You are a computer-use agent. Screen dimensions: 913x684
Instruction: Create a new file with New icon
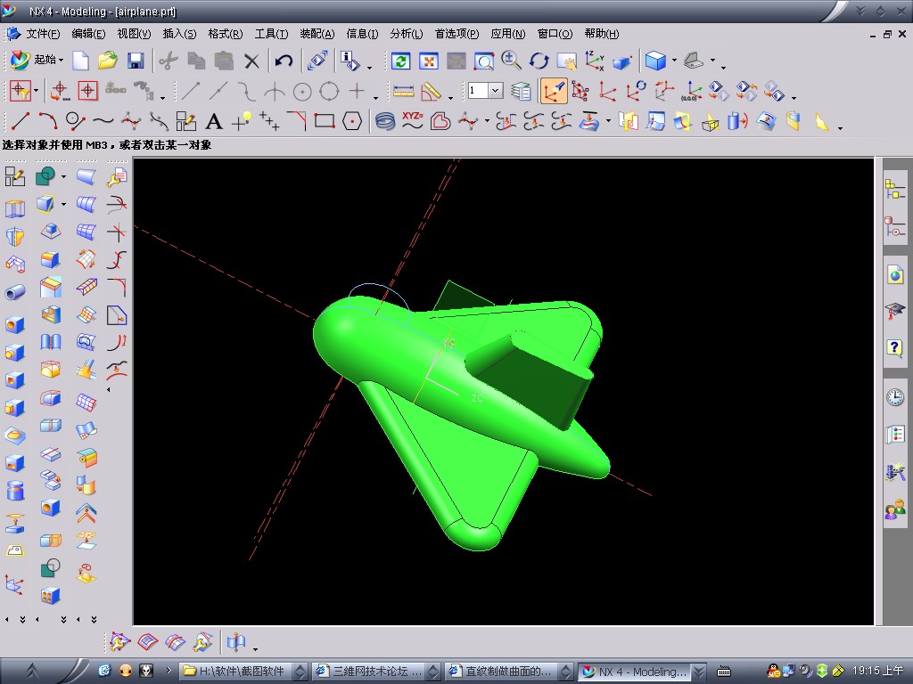(x=80, y=61)
